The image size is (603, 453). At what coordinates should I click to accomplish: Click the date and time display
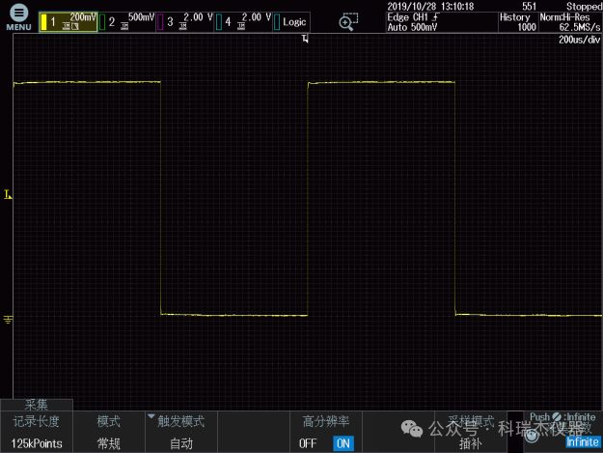tap(430, 6)
